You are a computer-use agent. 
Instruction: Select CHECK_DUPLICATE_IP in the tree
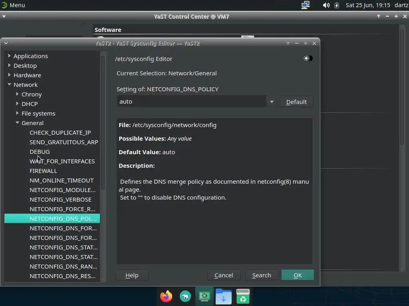tap(60, 133)
